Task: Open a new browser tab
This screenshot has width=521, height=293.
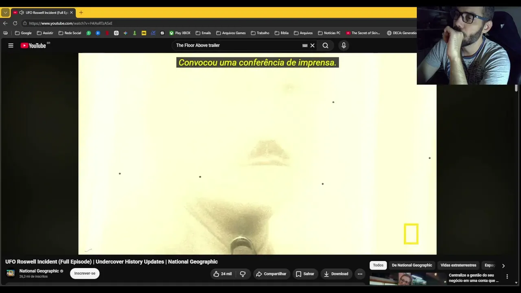Action: point(81,13)
